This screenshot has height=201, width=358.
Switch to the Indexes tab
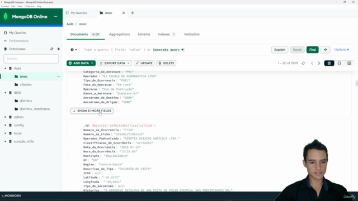[167, 35]
